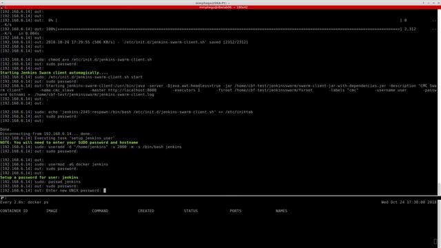The width and height of the screenshot is (441, 248).
Task: Click the 100% download progress bar line
Action: click(x=208, y=29)
